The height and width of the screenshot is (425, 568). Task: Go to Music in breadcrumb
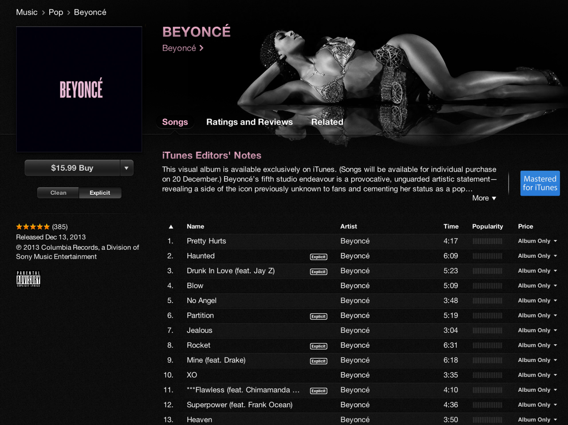27,12
